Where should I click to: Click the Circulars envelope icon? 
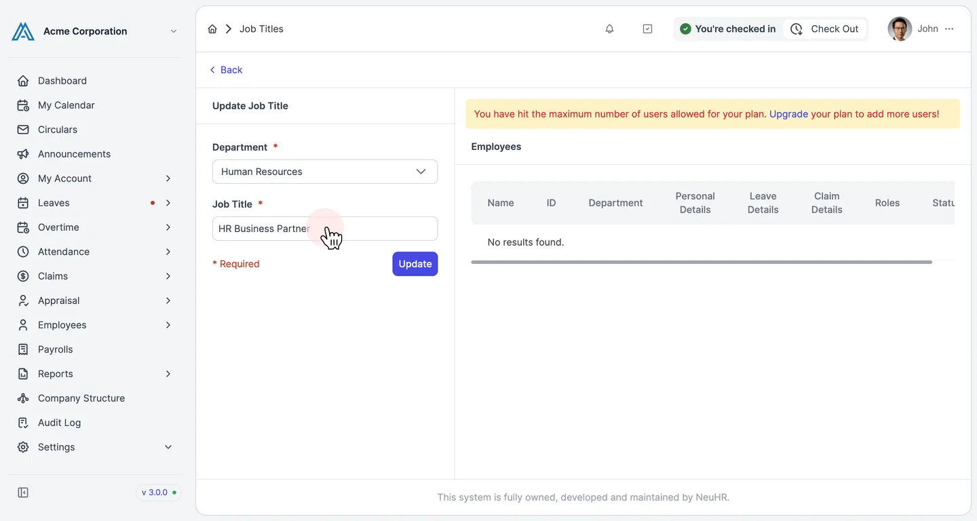[23, 130]
